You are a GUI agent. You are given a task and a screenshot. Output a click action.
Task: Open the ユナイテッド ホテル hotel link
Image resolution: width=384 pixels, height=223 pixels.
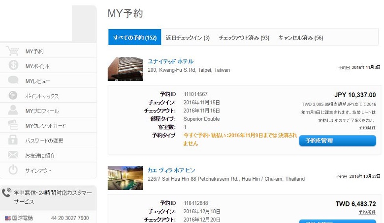pyautogui.click(x=170, y=61)
